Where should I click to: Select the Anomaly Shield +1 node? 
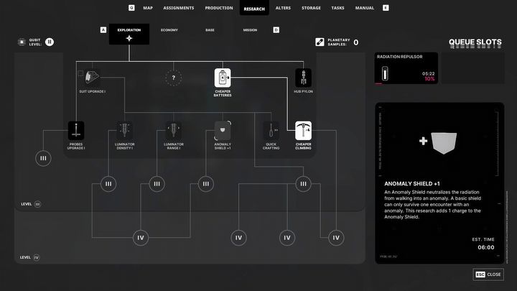tap(223, 130)
